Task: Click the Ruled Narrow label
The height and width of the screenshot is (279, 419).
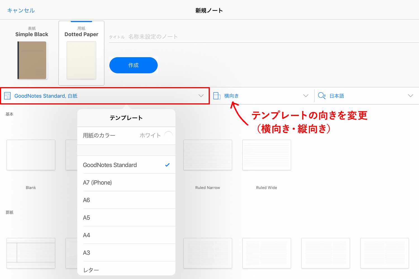Action: point(208,188)
